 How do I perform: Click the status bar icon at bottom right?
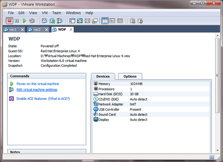[212, 157]
